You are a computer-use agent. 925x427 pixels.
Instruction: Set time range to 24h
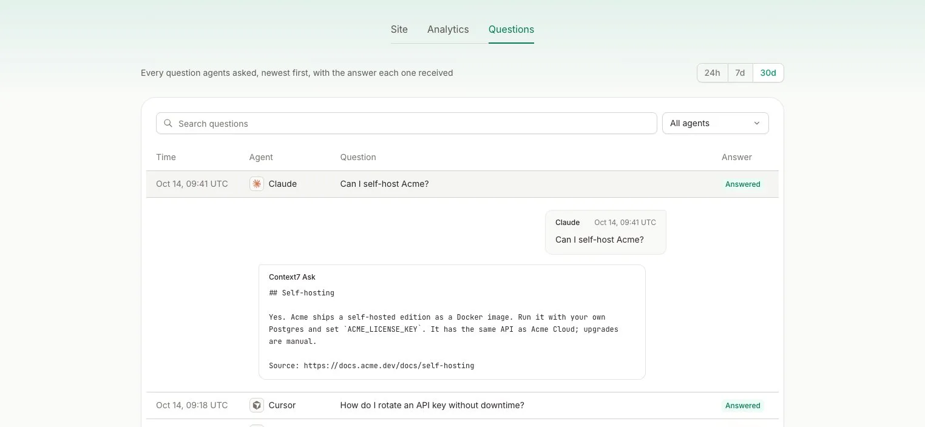(713, 73)
